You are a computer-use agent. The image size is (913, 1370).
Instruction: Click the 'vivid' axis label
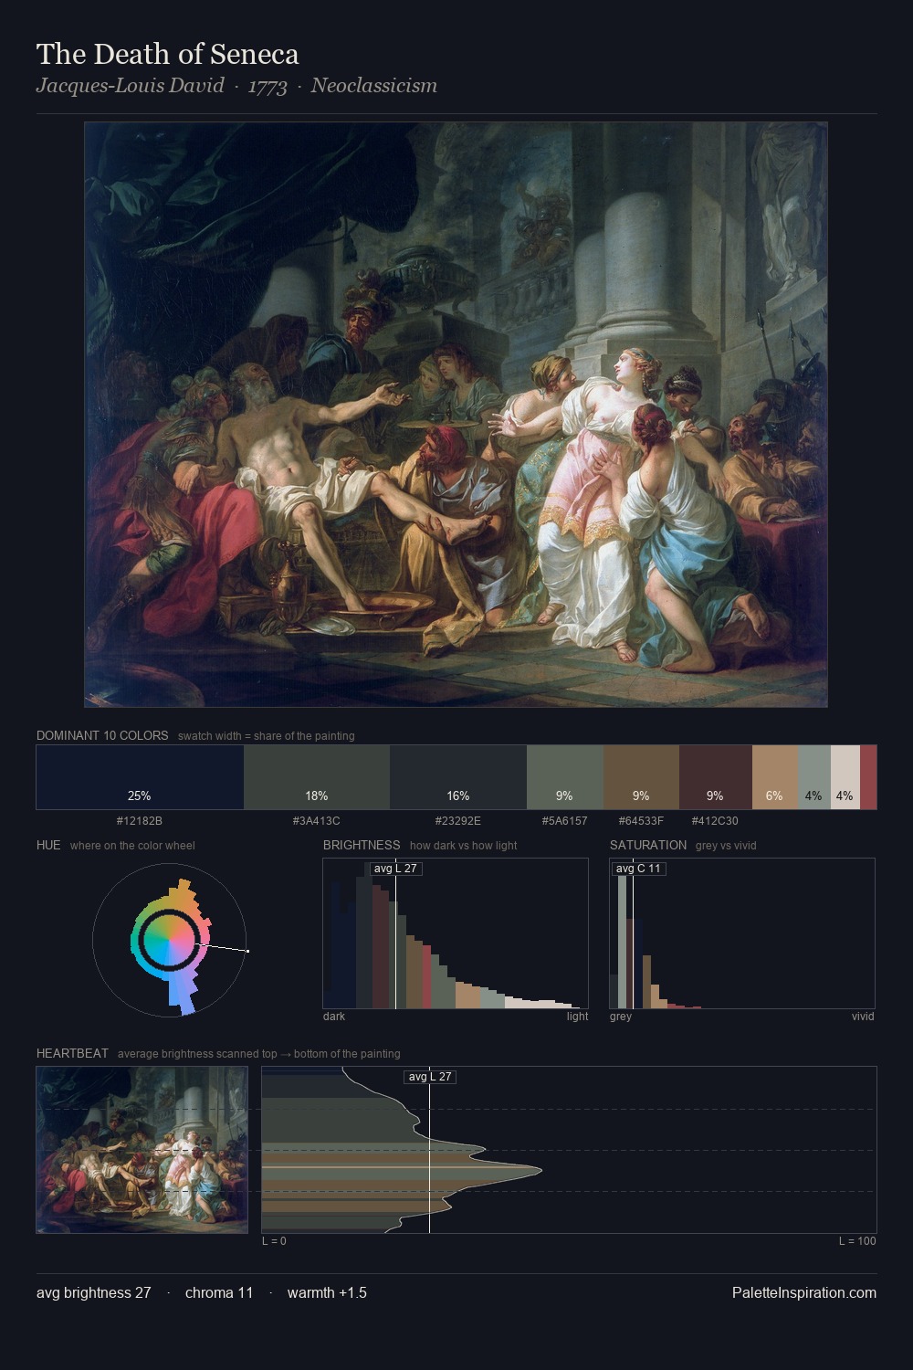coord(863,1017)
